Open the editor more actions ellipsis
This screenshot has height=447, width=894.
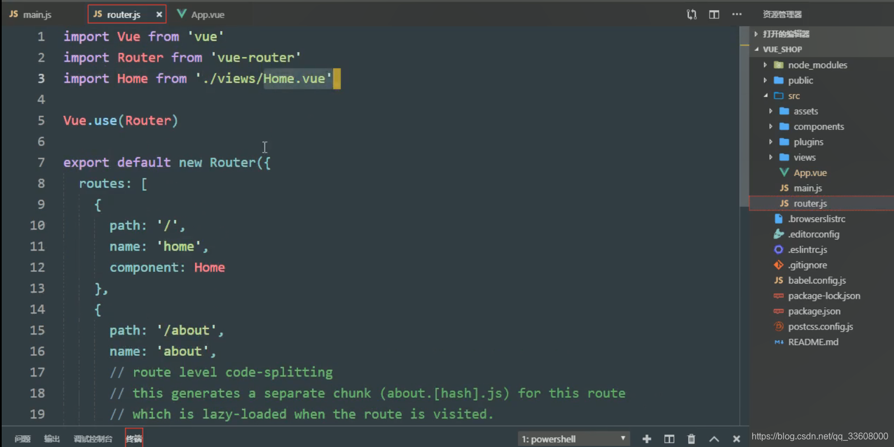pos(736,15)
